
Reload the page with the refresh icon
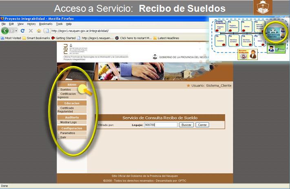[x=22, y=31]
